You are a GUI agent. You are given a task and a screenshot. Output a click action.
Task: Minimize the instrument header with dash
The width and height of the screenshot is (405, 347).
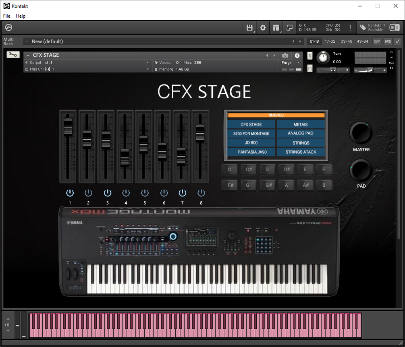tap(391, 57)
